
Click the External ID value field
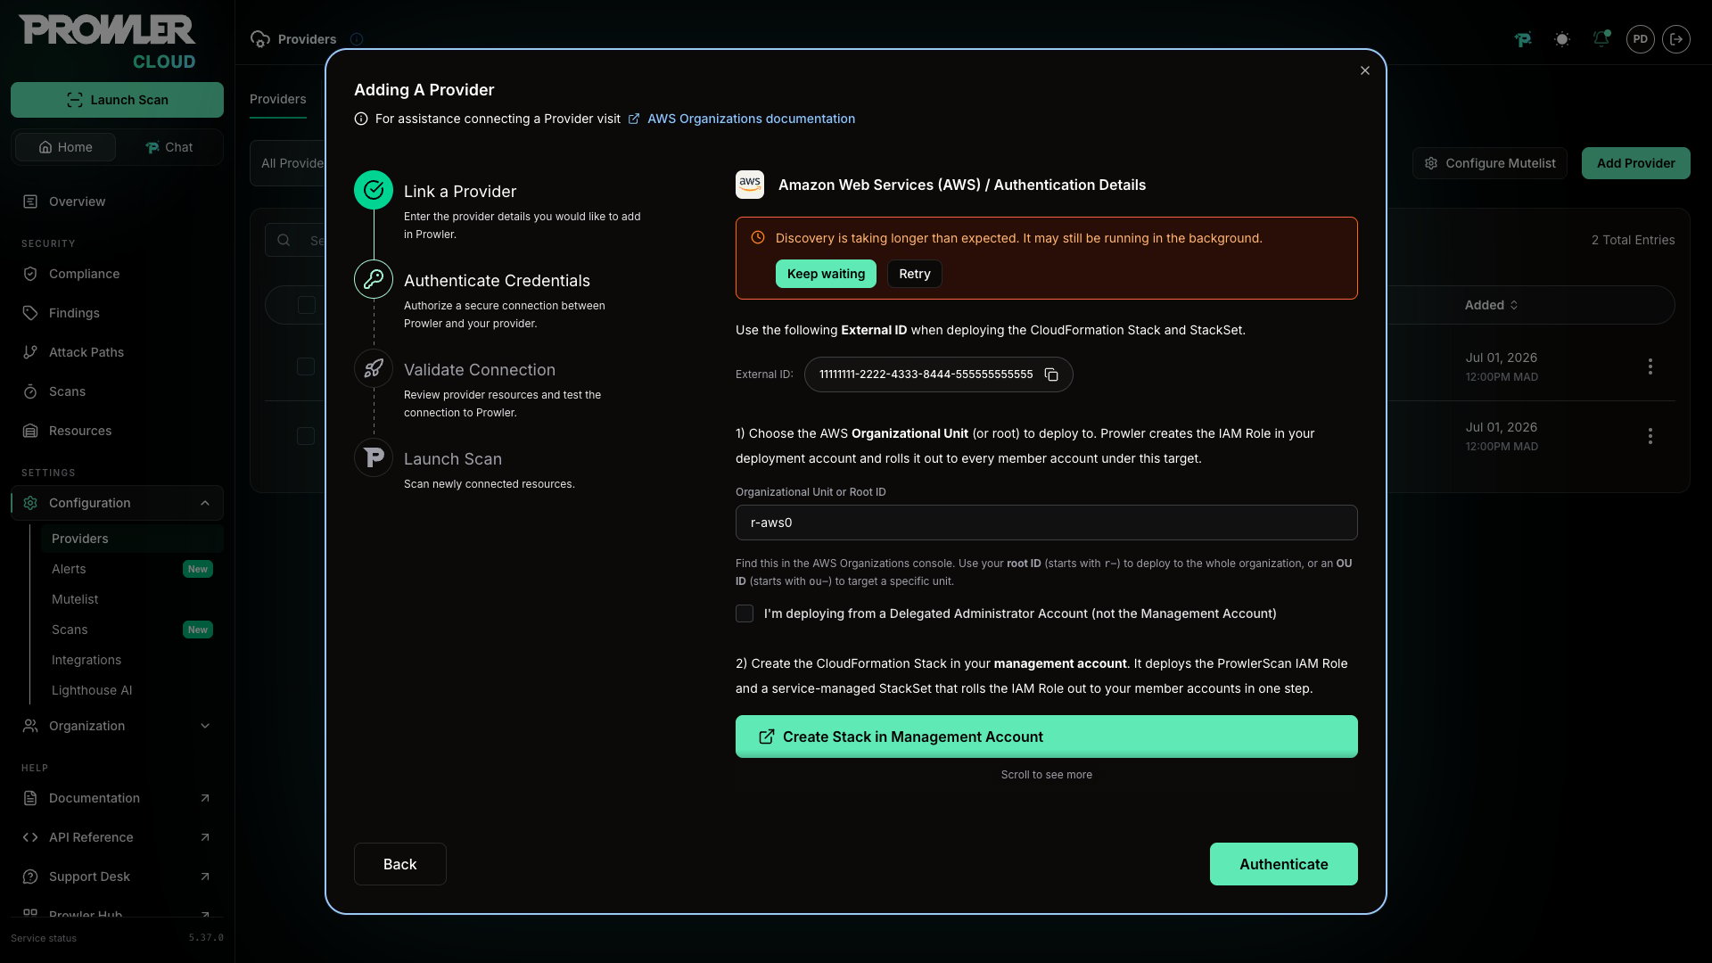(x=939, y=374)
